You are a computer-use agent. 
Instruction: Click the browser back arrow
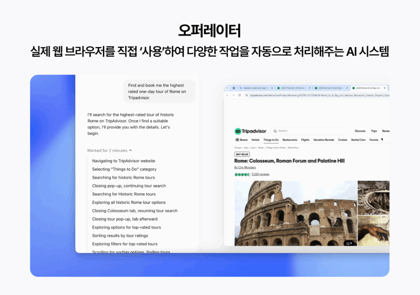click(227, 95)
